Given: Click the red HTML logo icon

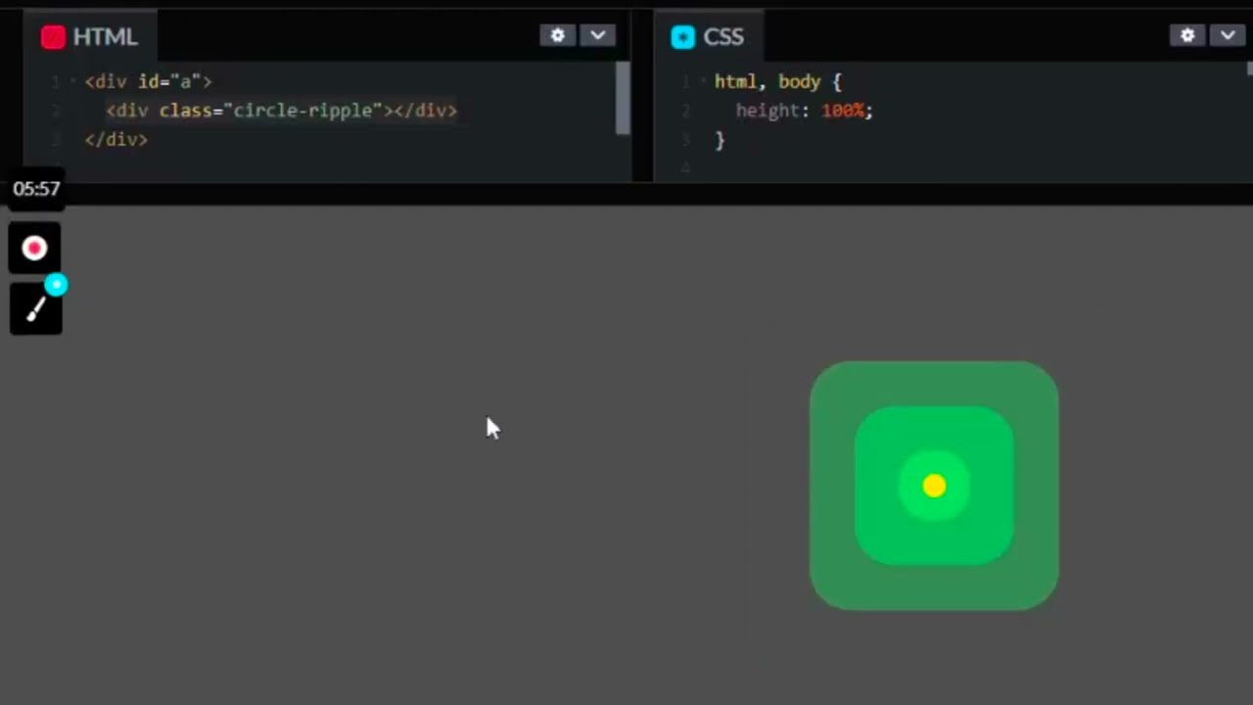Looking at the screenshot, I should pos(53,37).
